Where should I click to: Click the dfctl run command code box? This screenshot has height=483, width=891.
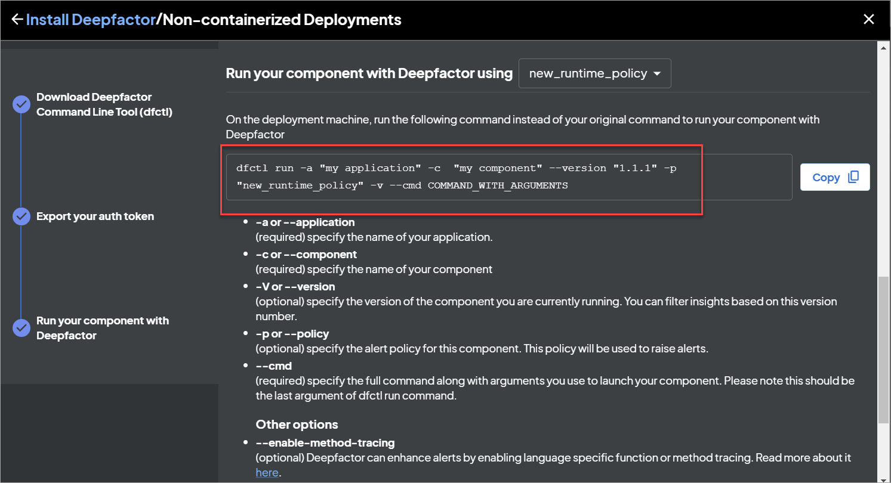click(508, 177)
